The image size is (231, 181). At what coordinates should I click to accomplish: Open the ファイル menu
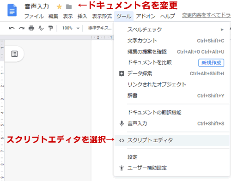[34, 16]
